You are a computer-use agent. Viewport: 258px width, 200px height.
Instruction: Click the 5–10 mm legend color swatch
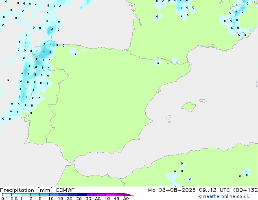(44, 195)
